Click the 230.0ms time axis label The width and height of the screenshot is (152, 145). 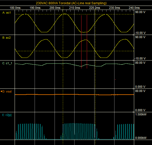(x=114, y=8)
